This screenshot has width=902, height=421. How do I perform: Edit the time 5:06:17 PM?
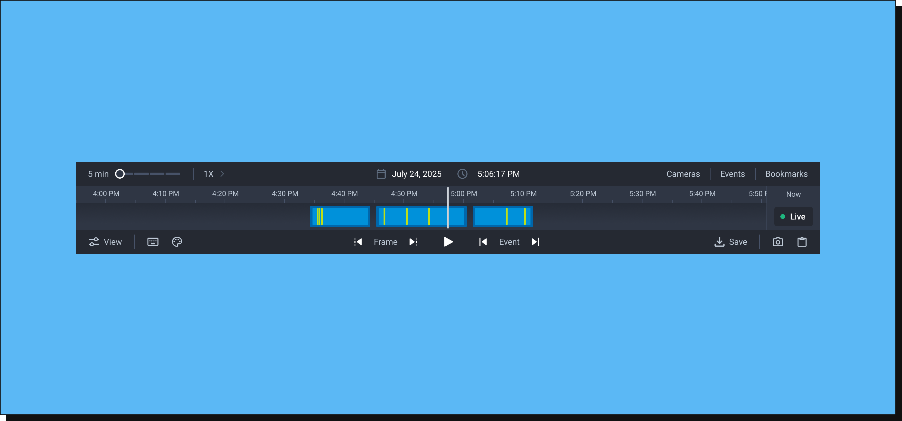[x=499, y=174]
